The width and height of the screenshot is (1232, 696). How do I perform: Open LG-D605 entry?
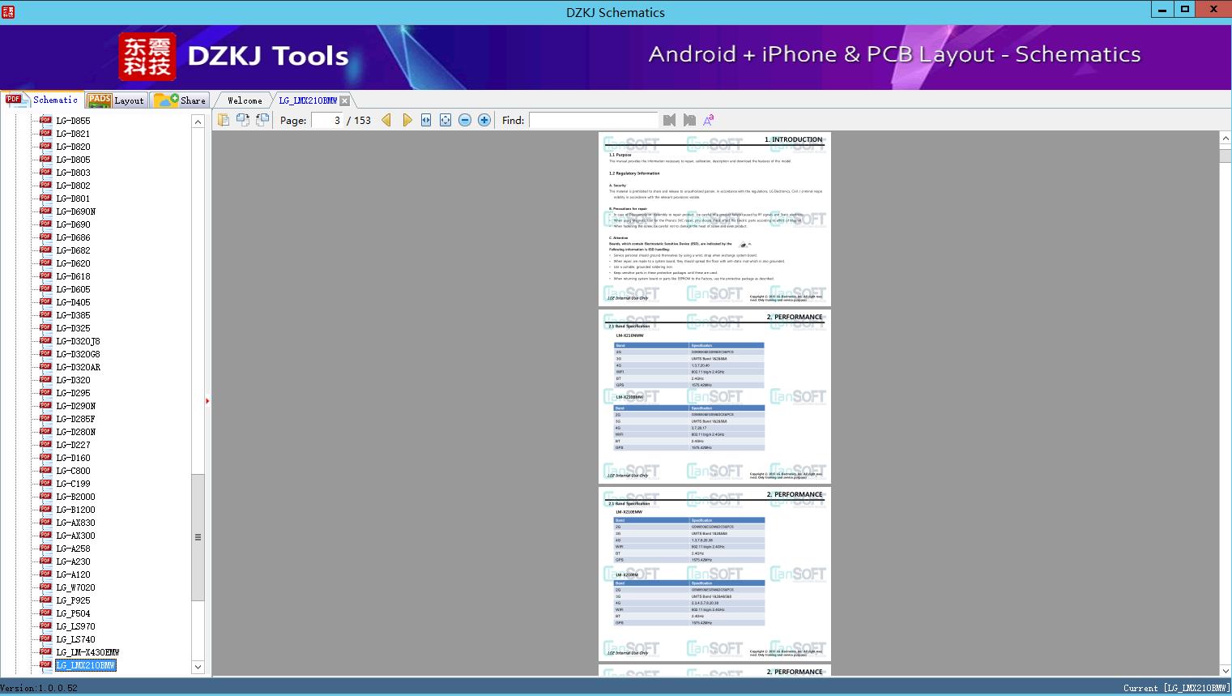click(73, 289)
